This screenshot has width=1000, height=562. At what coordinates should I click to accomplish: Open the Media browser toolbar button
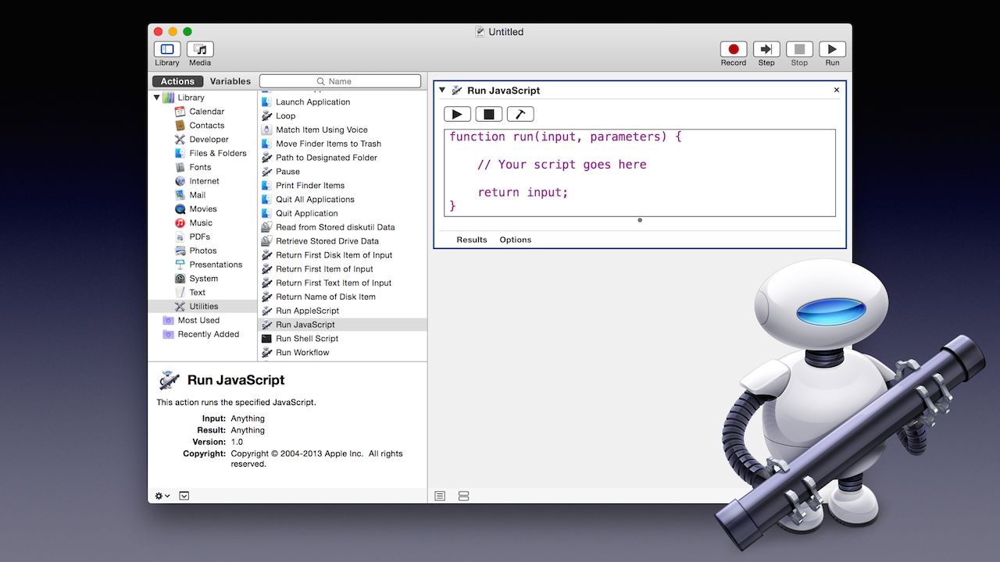point(200,49)
